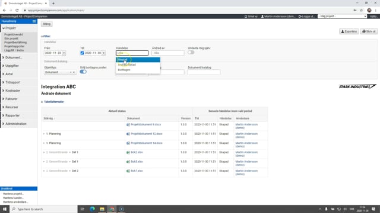Expand the Dokument sidebar section
Screen dimensions: 380x213
click(12, 57)
